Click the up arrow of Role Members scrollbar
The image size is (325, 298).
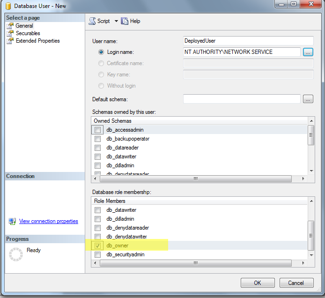[311, 201]
